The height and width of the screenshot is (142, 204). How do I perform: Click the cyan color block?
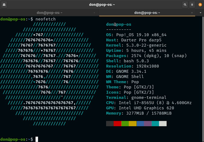[155, 124]
